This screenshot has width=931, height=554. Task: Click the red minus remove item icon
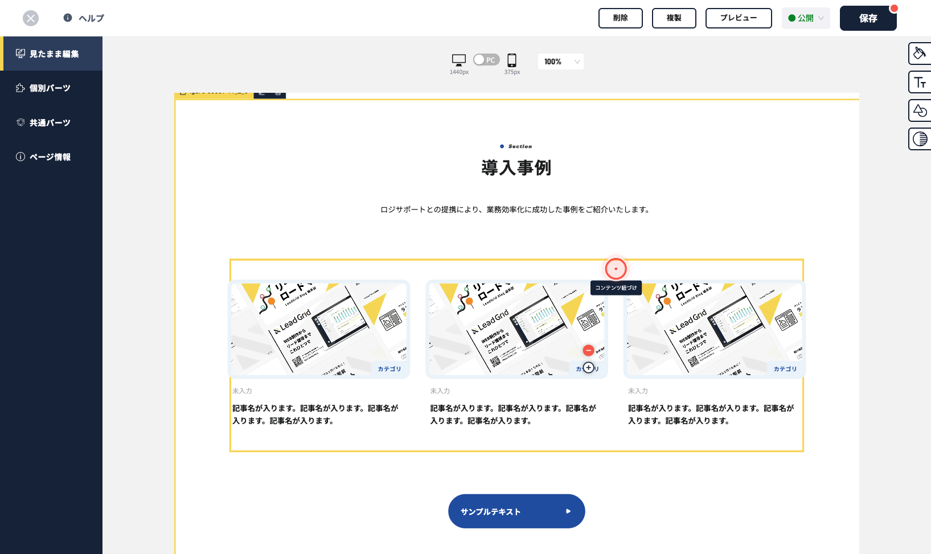click(588, 351)
